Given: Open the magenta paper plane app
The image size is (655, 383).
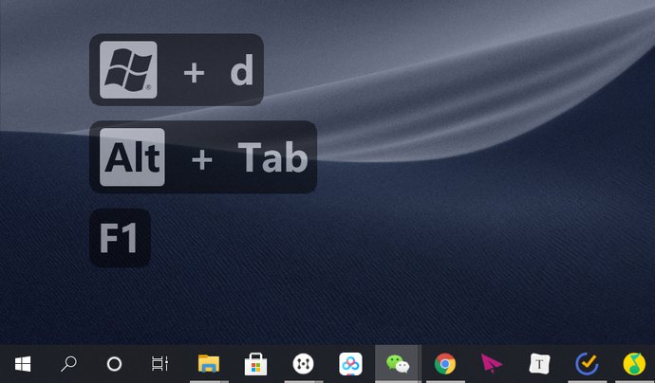Looking at the screenshot, I should (492, 364).
